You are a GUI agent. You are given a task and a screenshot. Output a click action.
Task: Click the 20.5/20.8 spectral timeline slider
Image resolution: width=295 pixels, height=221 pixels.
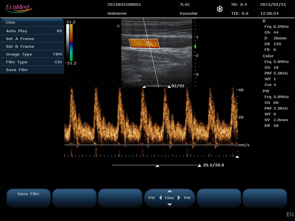tap(157, 165)
